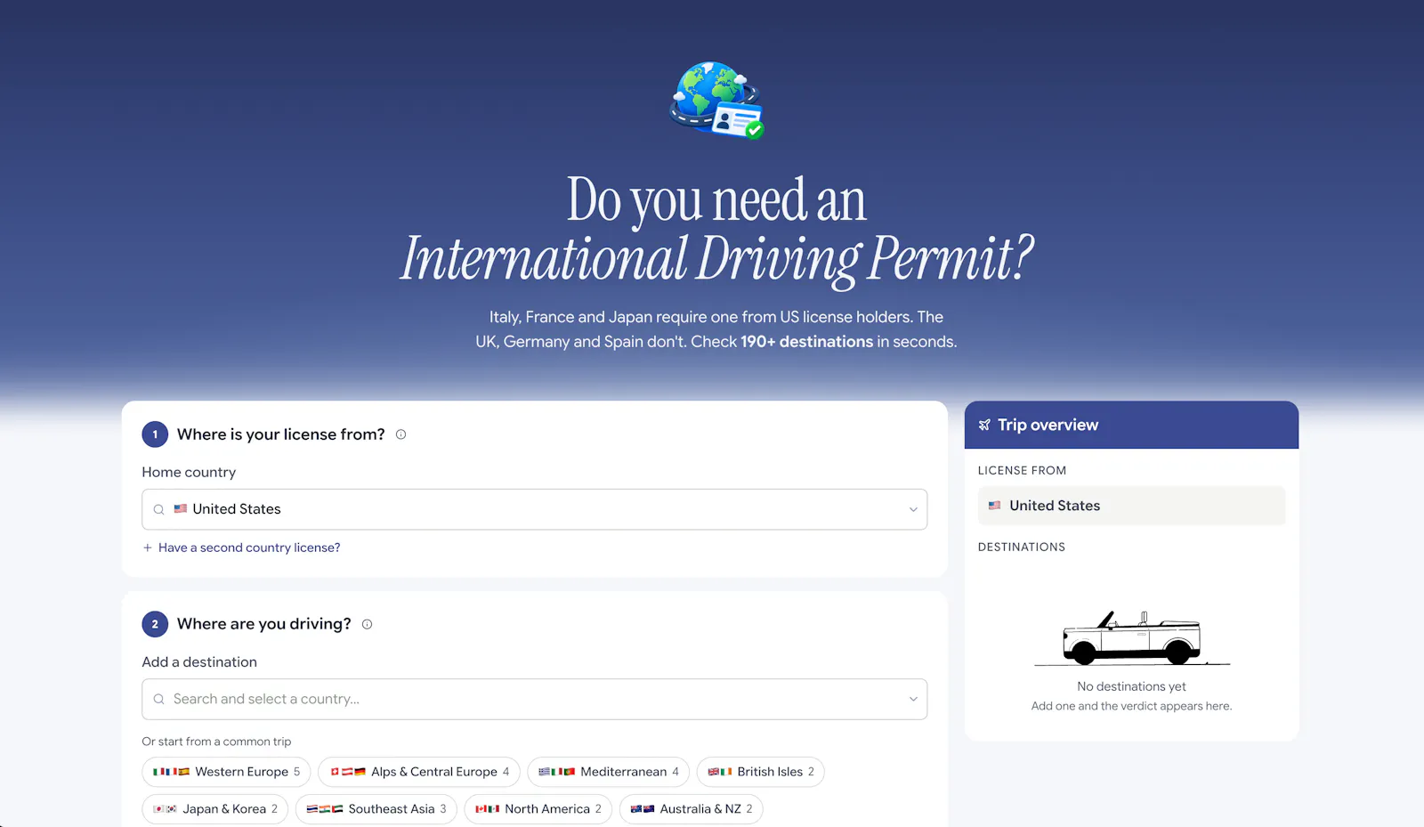Click 'Or start from a common trip' text
The width and height of the screenshot is (1424, 827).
point(216,742)
